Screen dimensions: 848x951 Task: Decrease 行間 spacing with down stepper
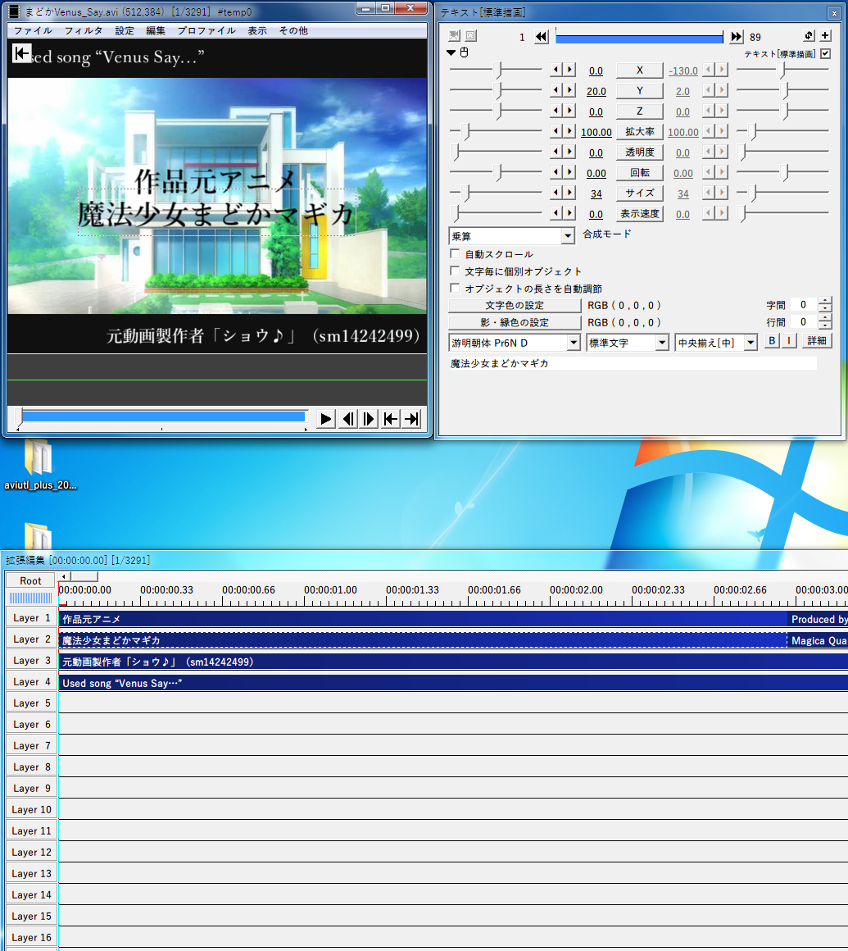(824, 325)
